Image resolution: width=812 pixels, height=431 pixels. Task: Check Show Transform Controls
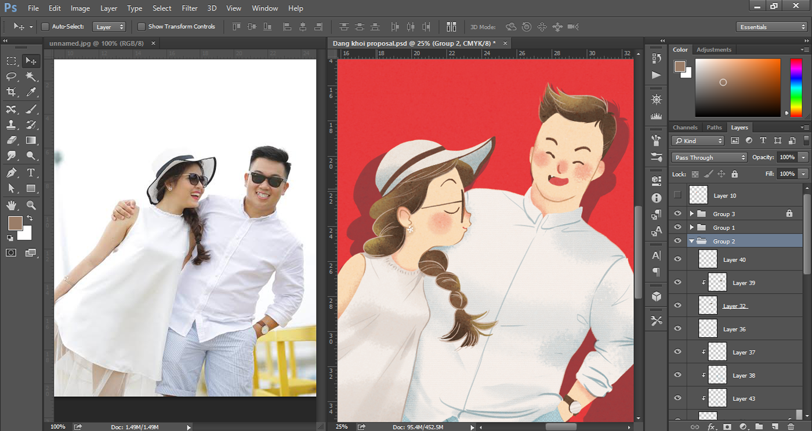click(x=141, y=27)
